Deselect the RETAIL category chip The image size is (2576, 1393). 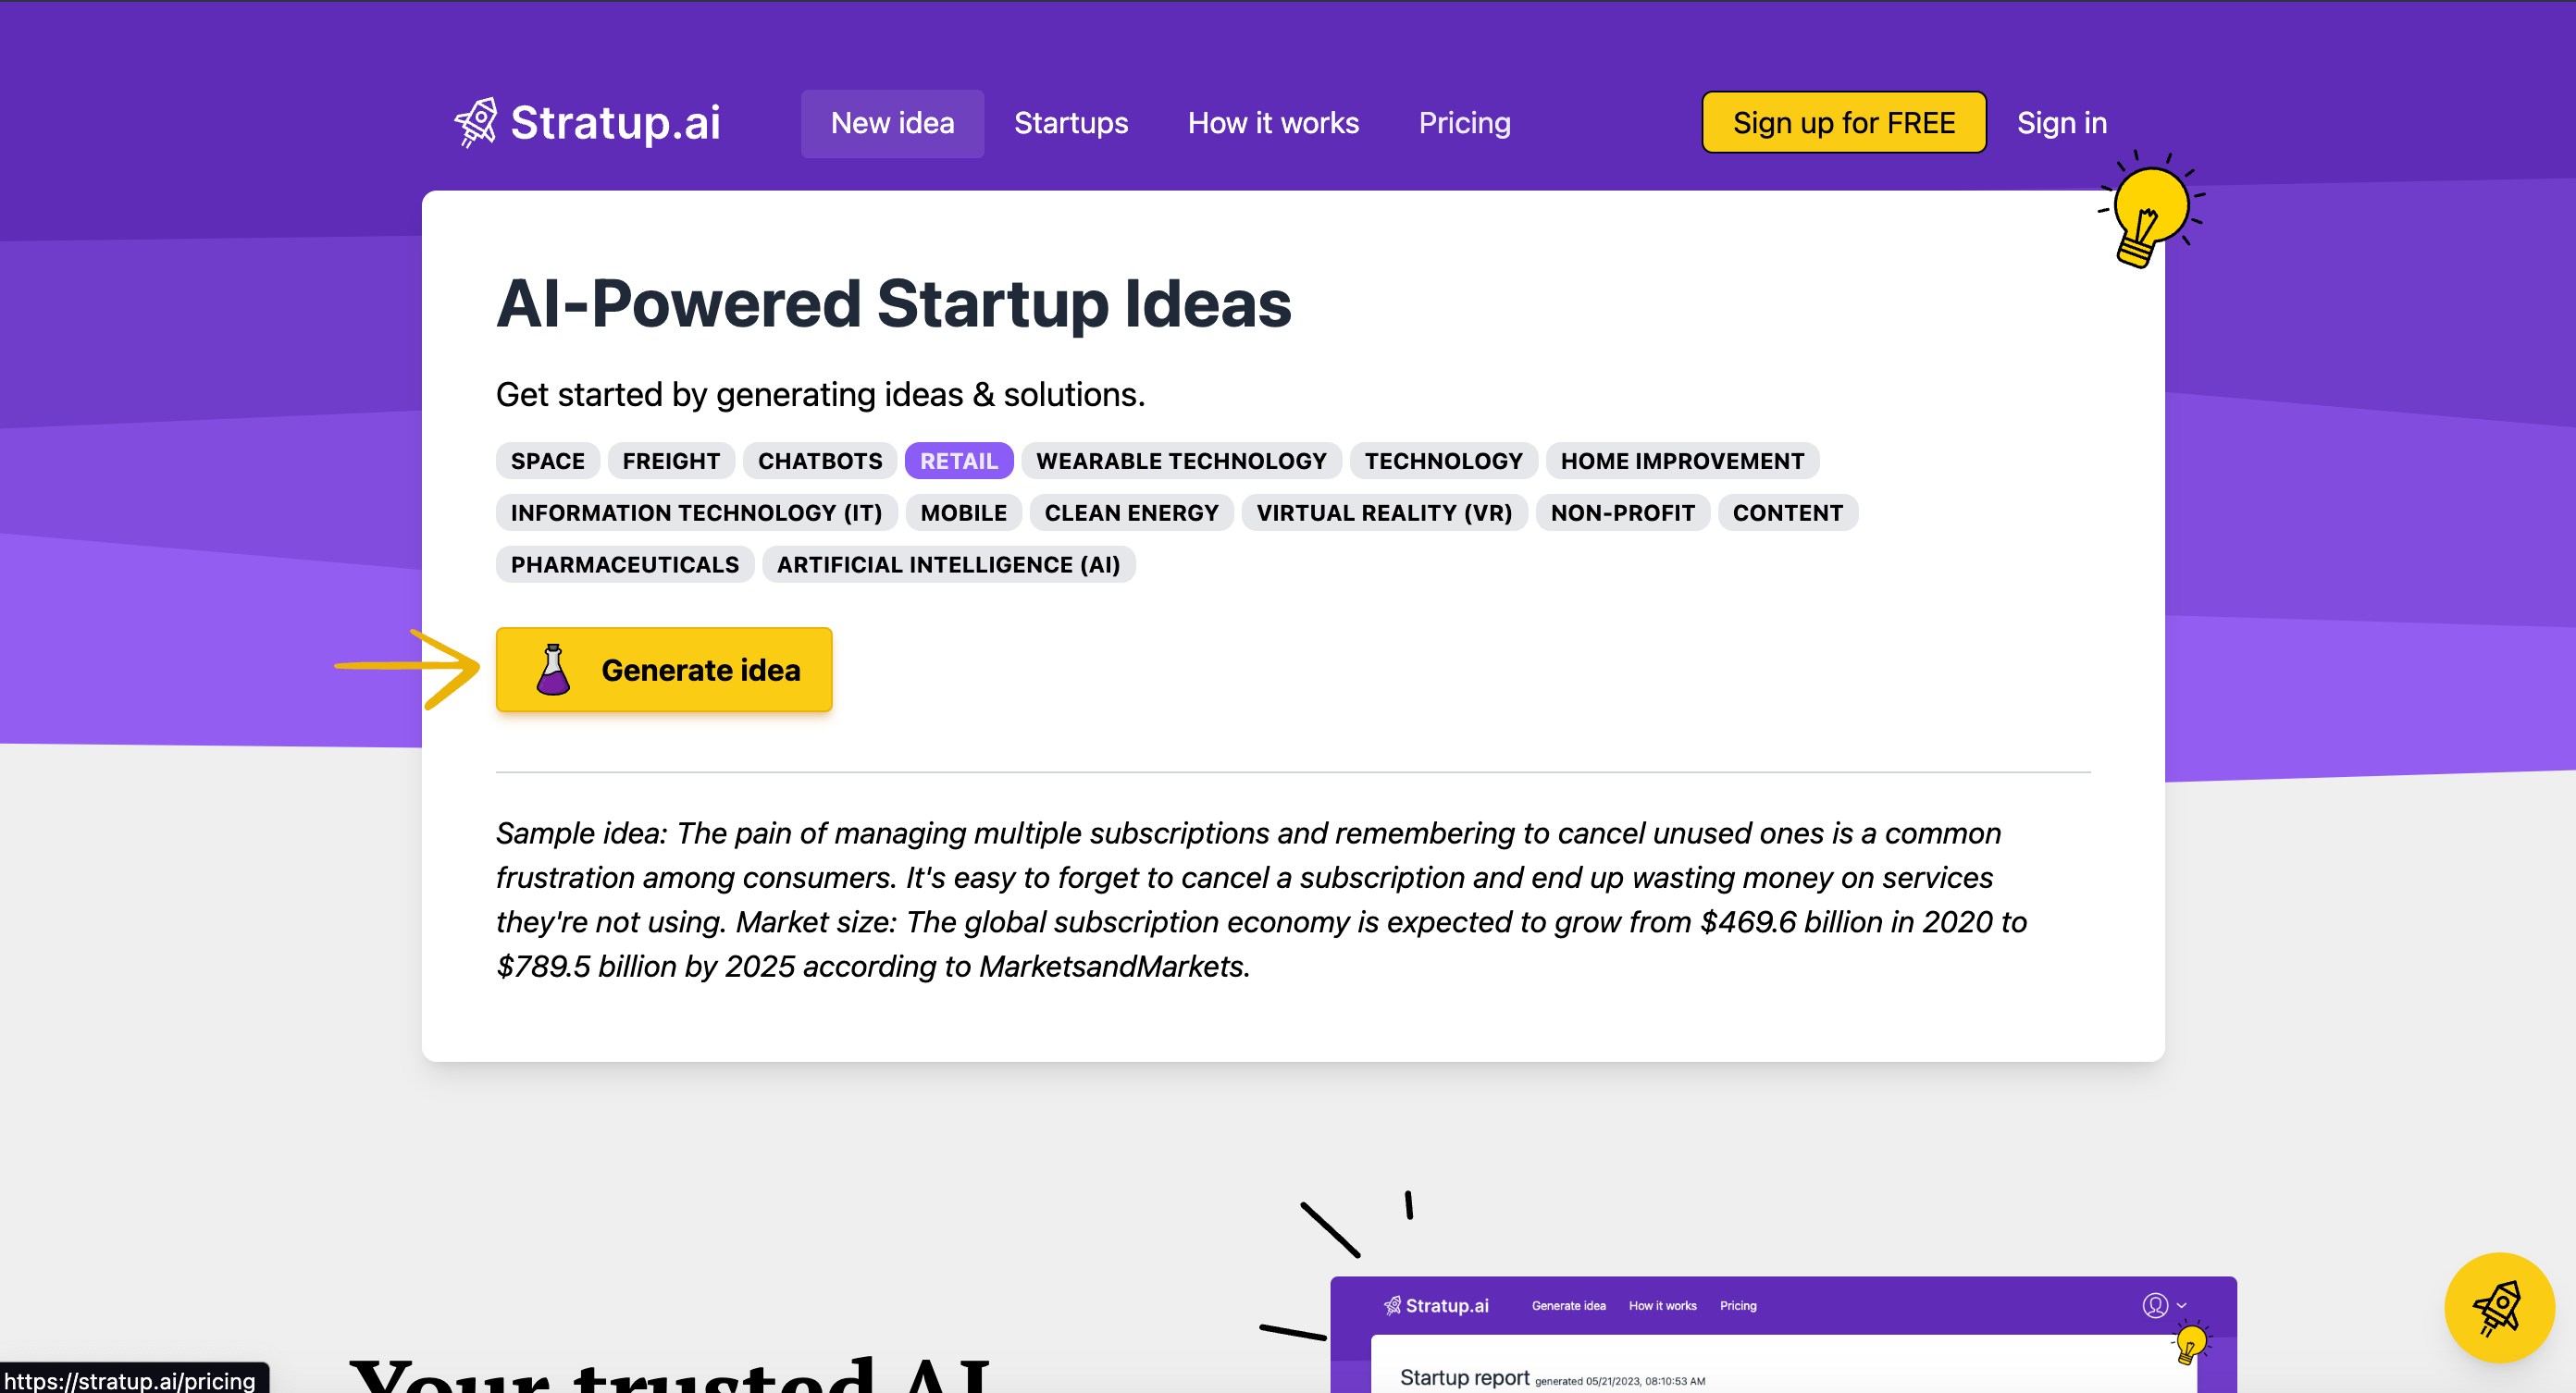pyautogui.click(x=958, y=460)
